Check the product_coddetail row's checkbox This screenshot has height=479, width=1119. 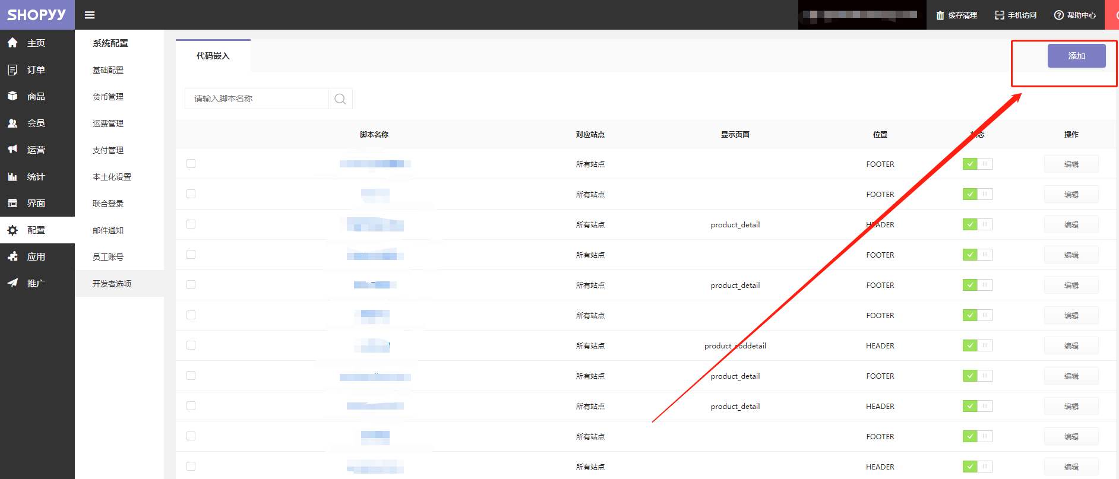191,345
